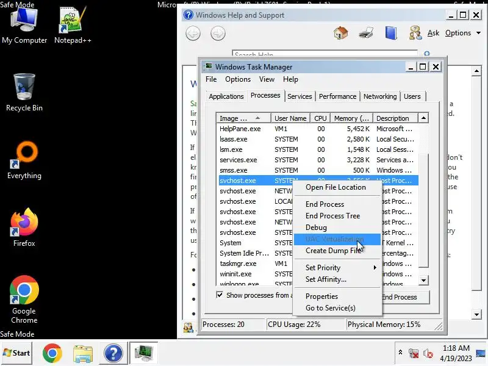Click Help forward arrow button
The width and height of the screenshot is (488, 366).
click(218, 34)
